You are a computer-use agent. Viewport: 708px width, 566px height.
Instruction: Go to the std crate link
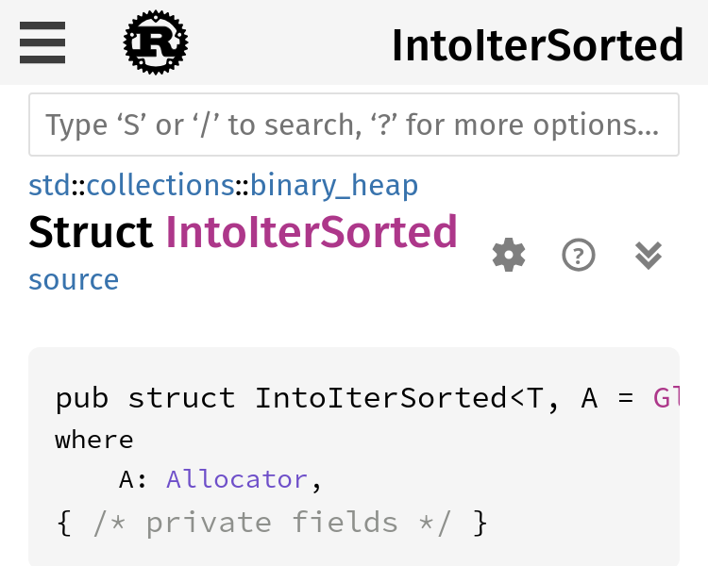(x=49, y=186)
